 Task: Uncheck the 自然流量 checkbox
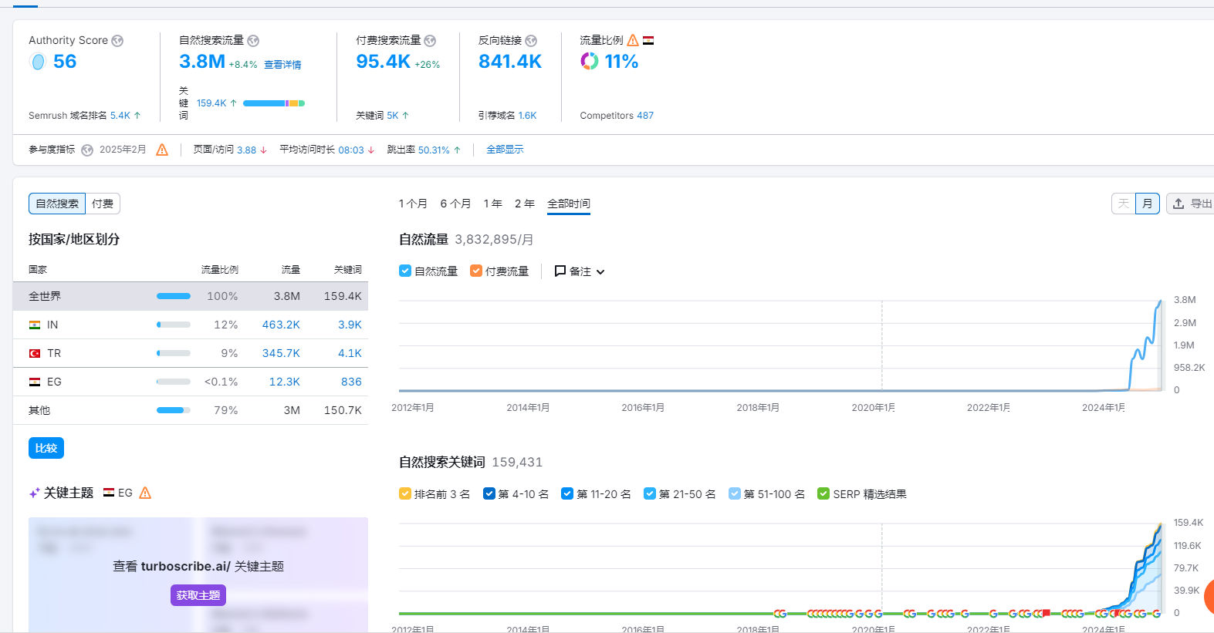[405, 271]
